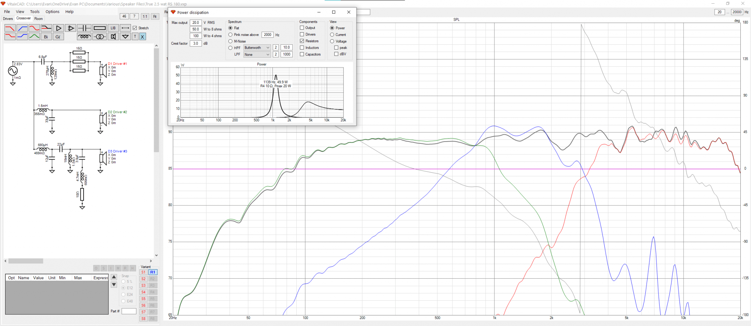751x326 pixels.
Task: Click the pink noise 2000 Hz field
Action: point(268,34)
